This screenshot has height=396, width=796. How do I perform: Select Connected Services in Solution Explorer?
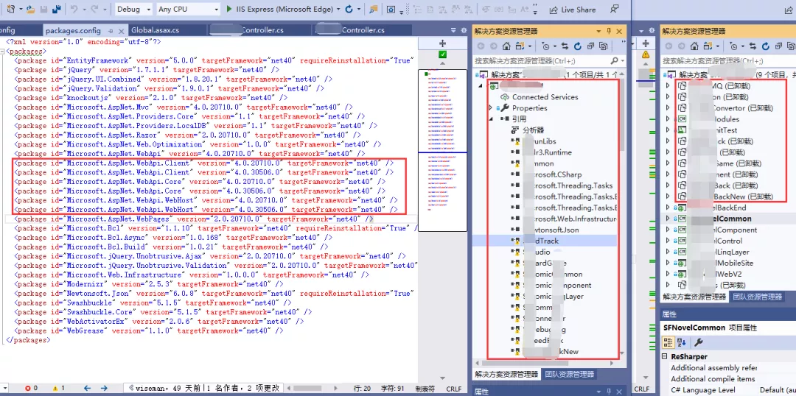pyautogui.click(x=545, y=97)
